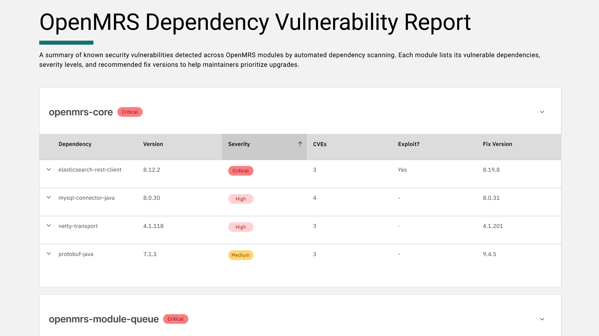Viewport: 599px width, 336px height.
Task: Click the Critical tag beside openmrs-module-queue
Action: click(x=175, y=319)
